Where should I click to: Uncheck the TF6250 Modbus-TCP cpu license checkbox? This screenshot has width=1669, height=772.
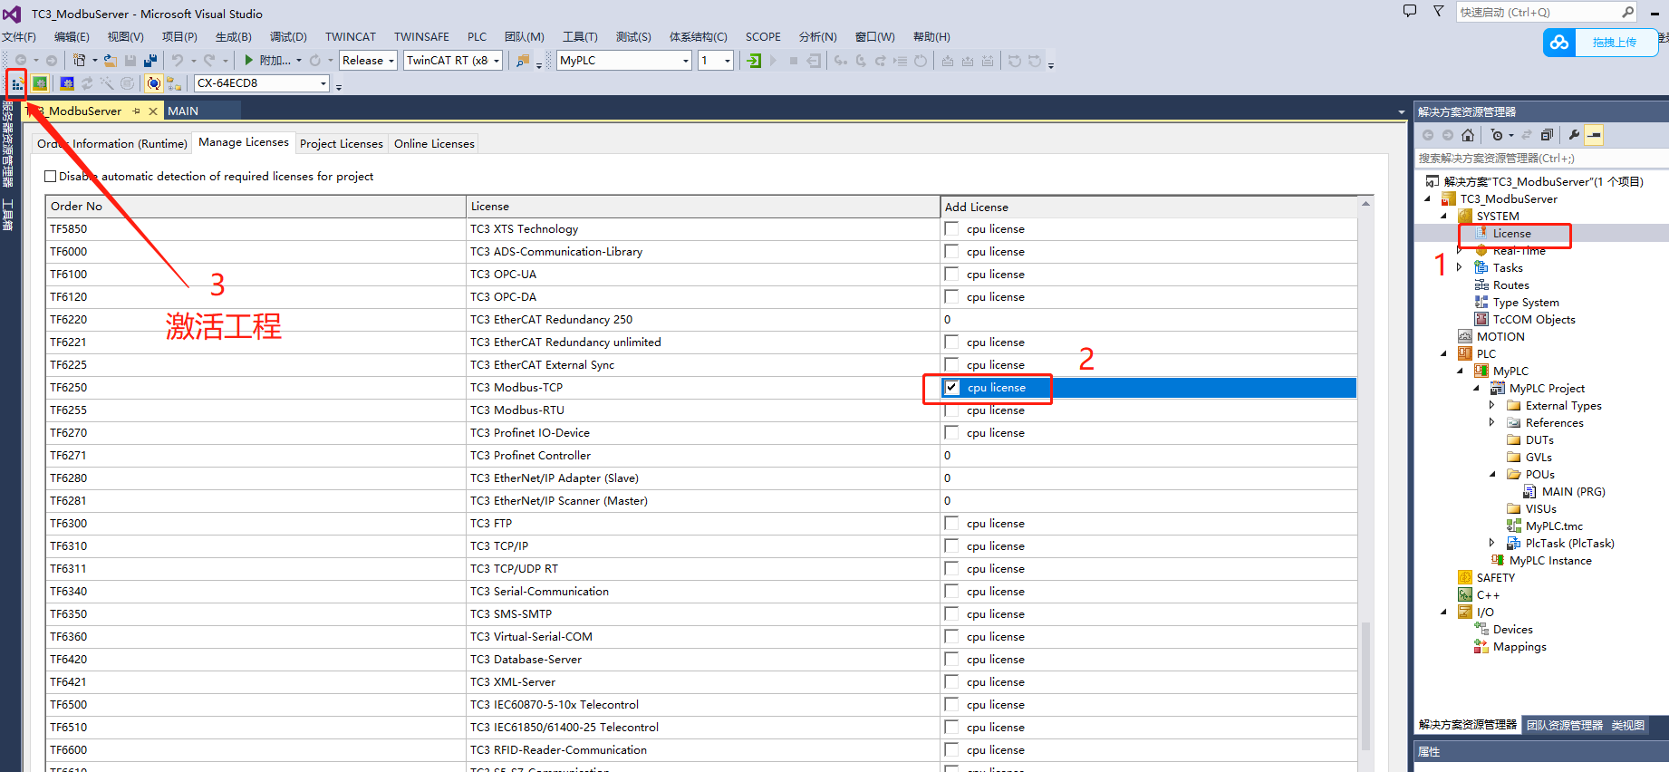pyautogui.click(x=951, y=388)
